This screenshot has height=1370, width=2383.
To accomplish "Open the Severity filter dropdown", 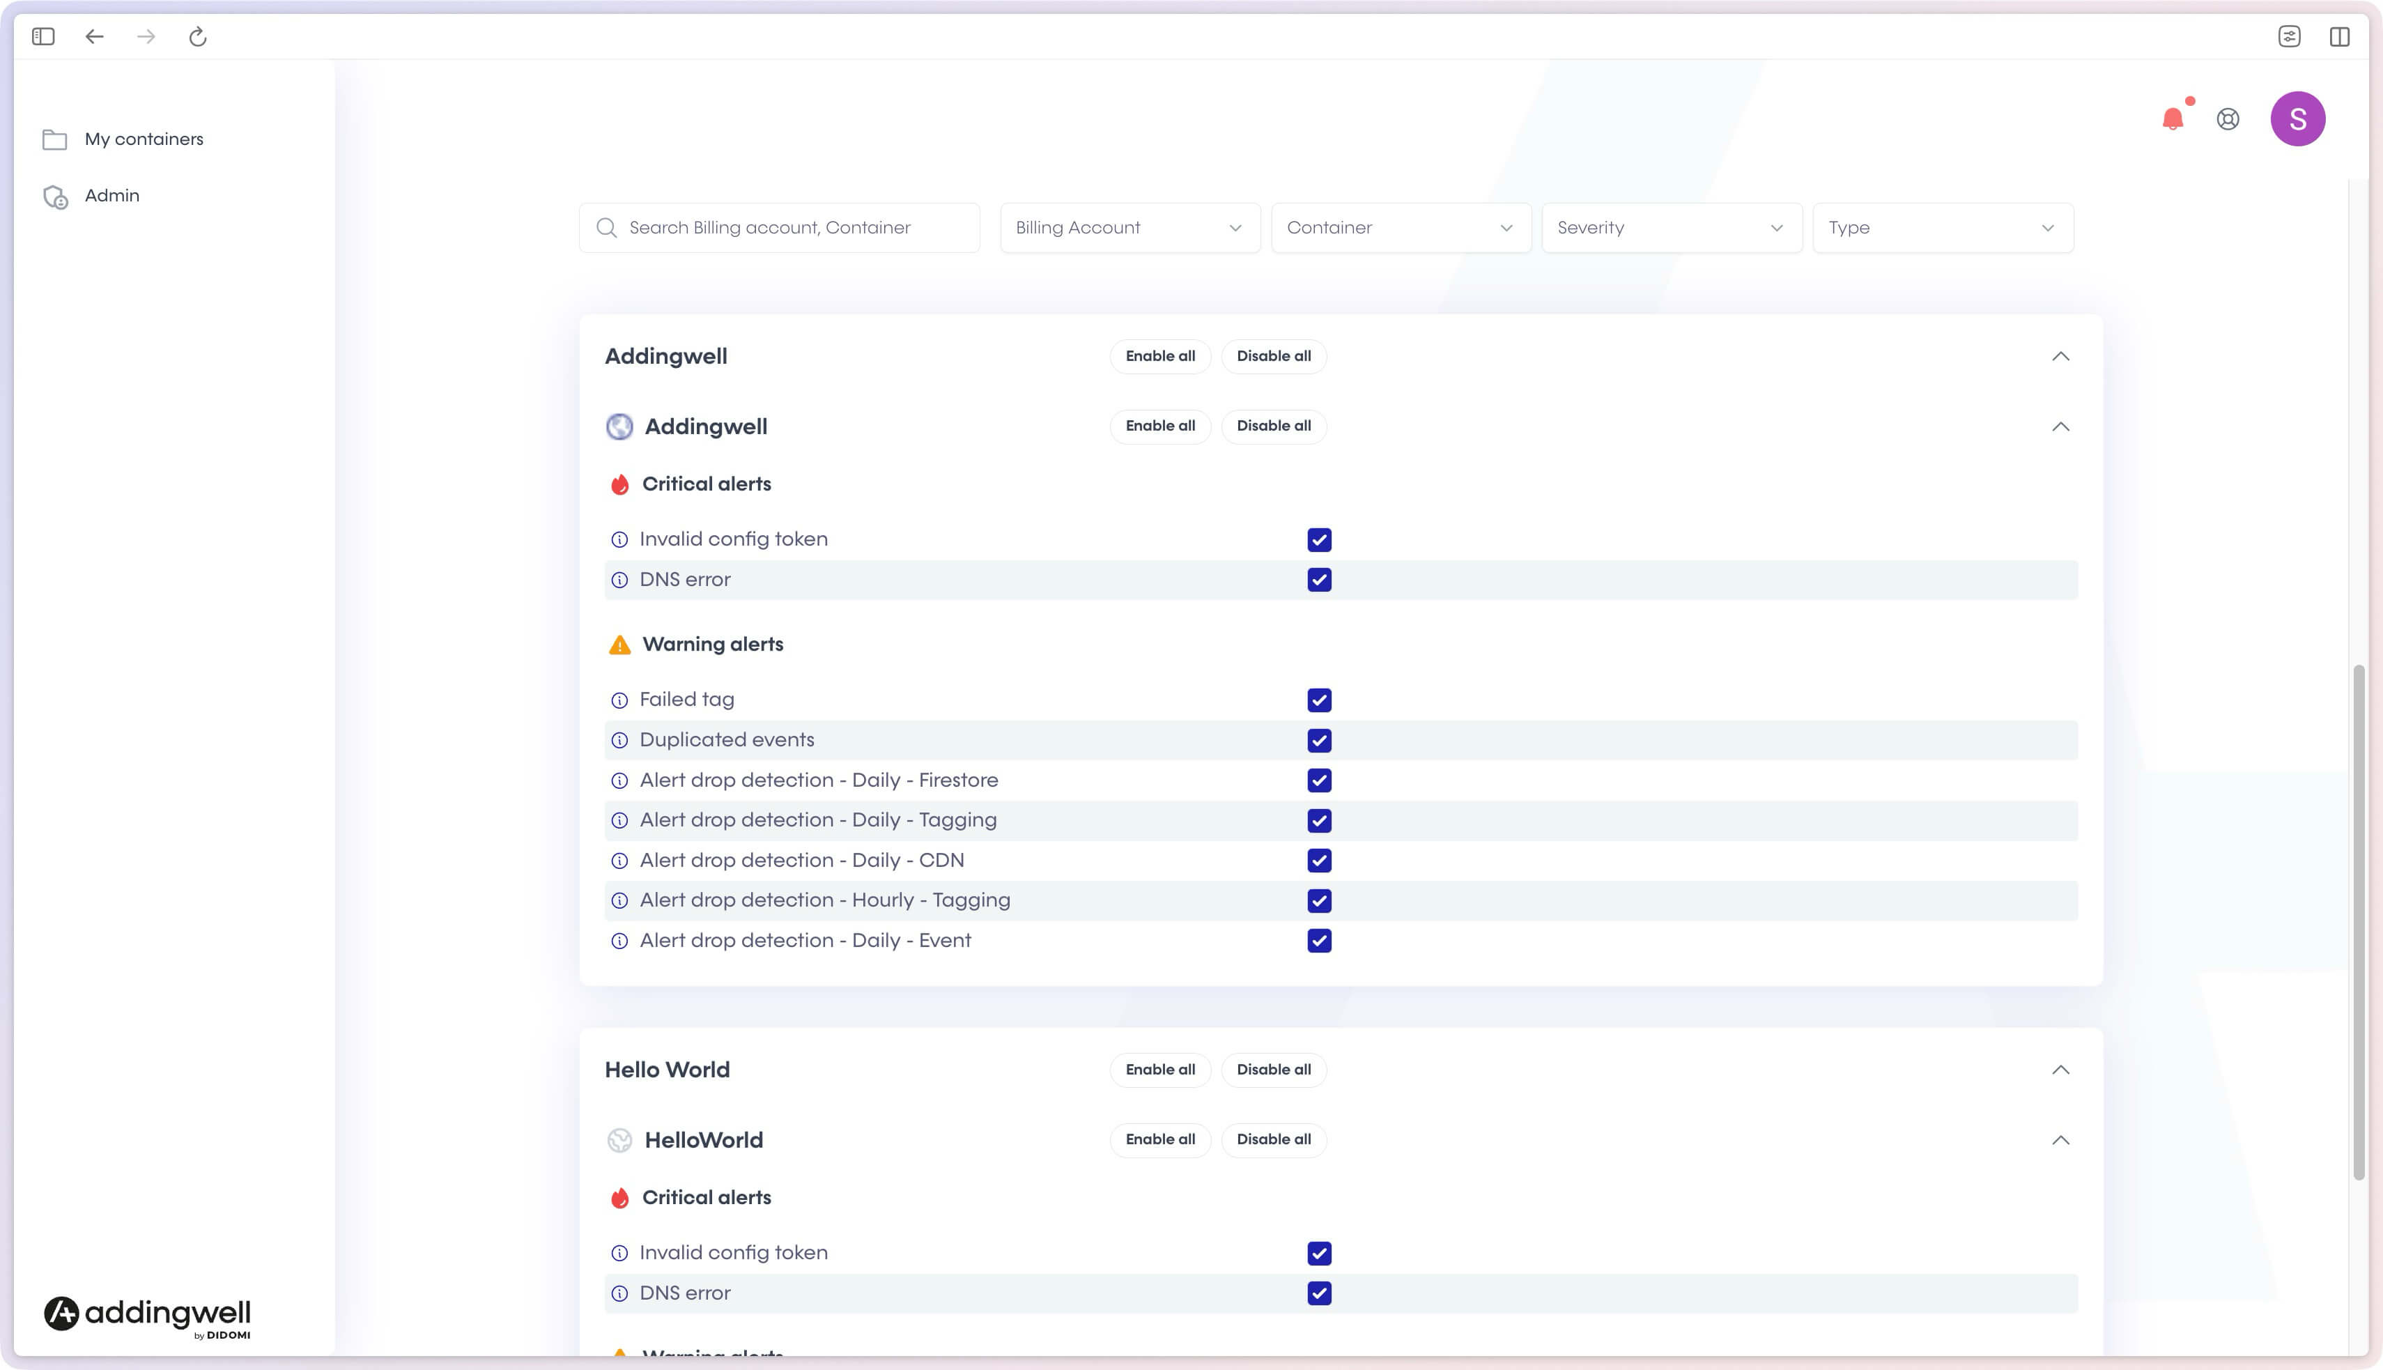I will click(x=1671, y=228).
